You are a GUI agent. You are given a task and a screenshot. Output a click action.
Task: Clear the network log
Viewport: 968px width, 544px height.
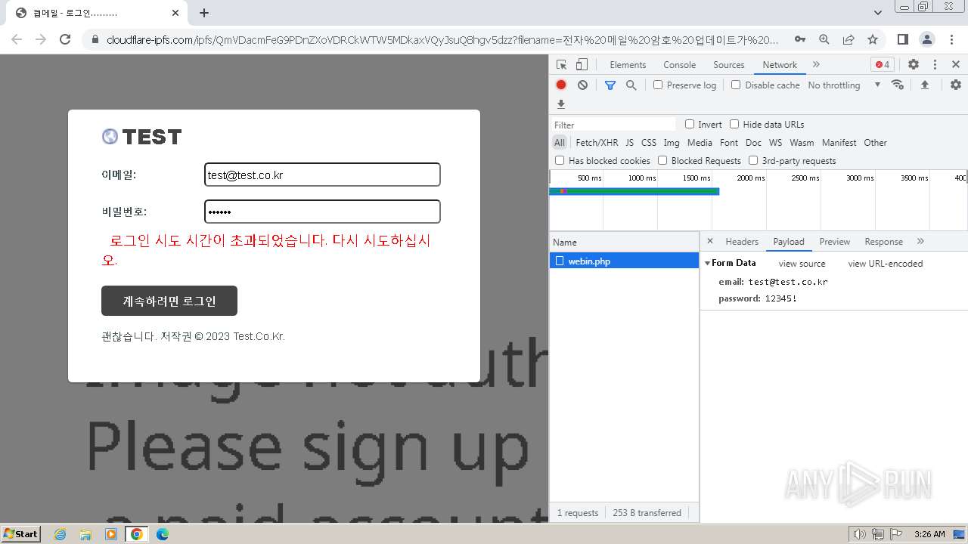click(582, 85)
